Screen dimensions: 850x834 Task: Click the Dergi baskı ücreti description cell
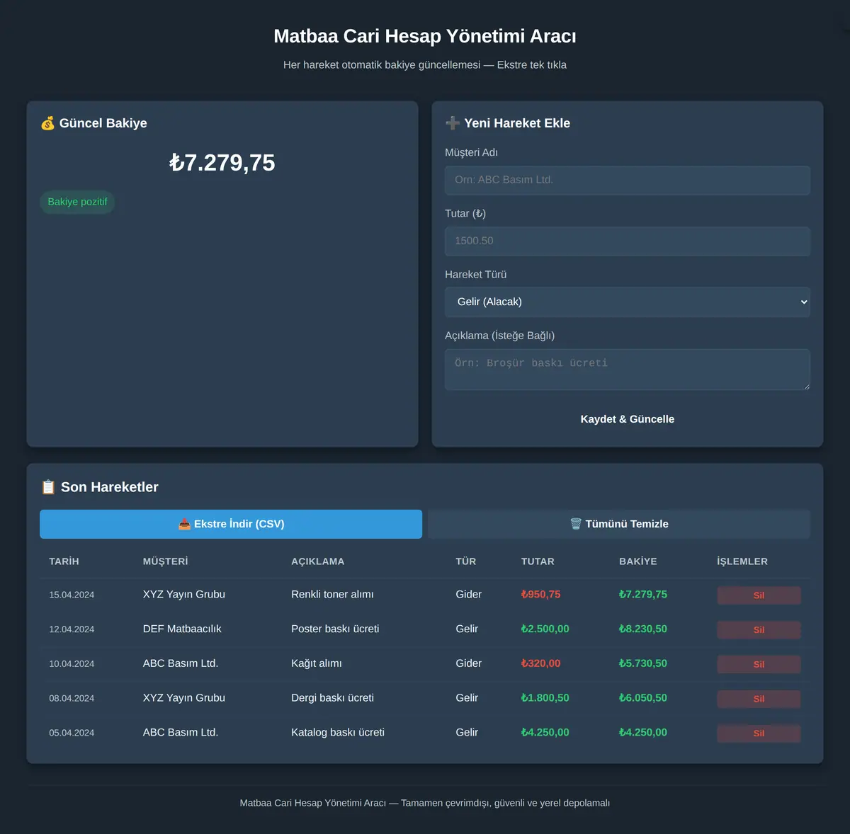pos(332,698)
